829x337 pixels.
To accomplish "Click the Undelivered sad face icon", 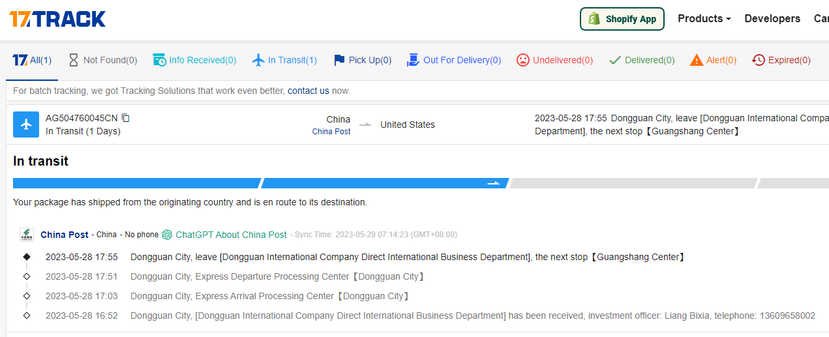I will tap(523, 60).
